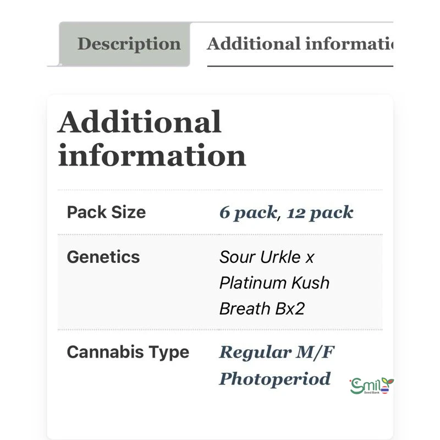
Task: Click the sprout leaves on the logo
Action: coord(388,381)
